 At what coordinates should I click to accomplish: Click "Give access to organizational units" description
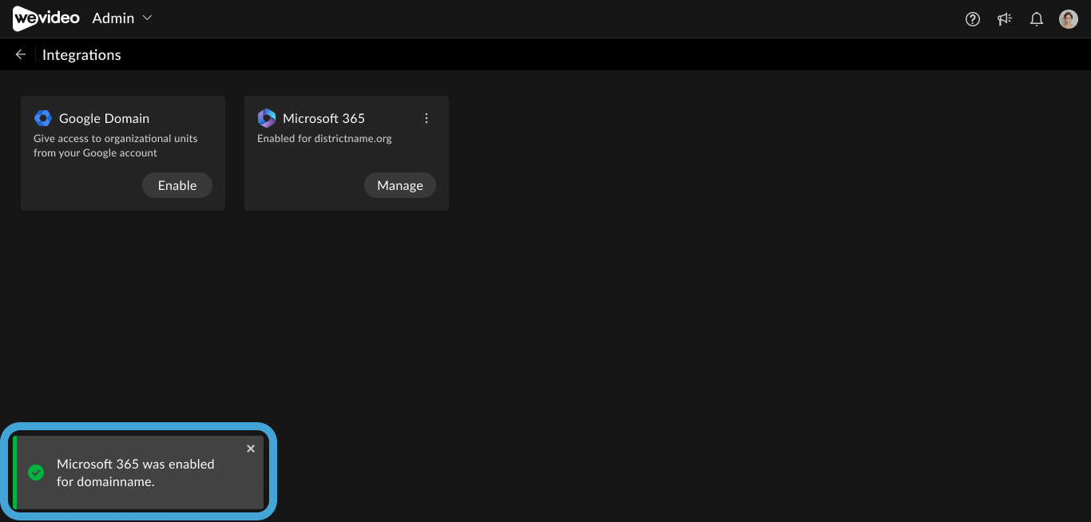(x=115, y=145)
